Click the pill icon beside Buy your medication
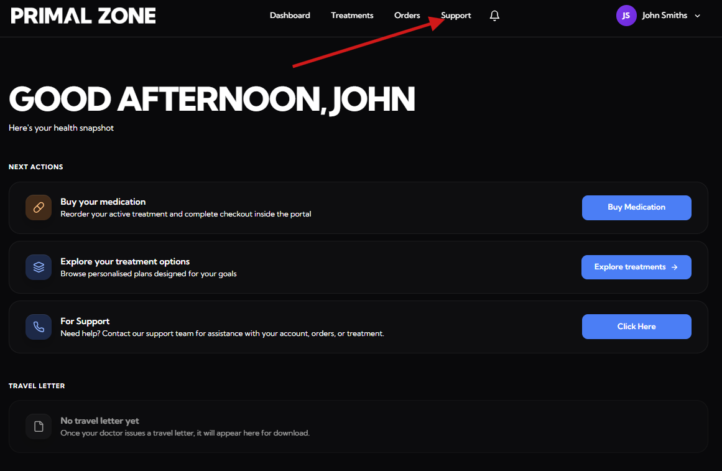The image size is (722, 471). tap(39, 207)
